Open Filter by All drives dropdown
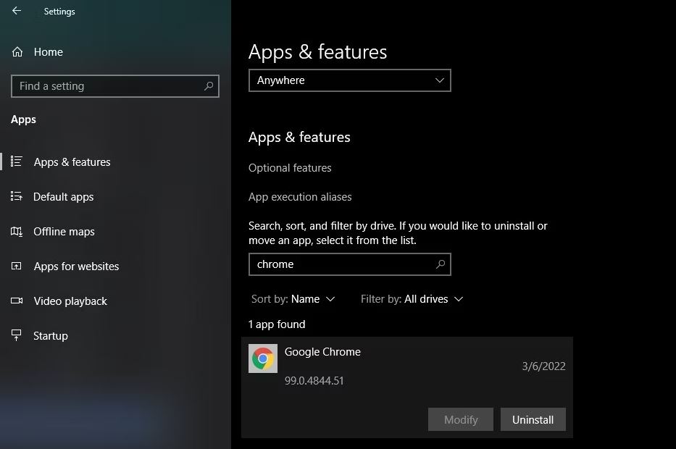The width and height of the screenshot is (676, 449). (412, 299)
